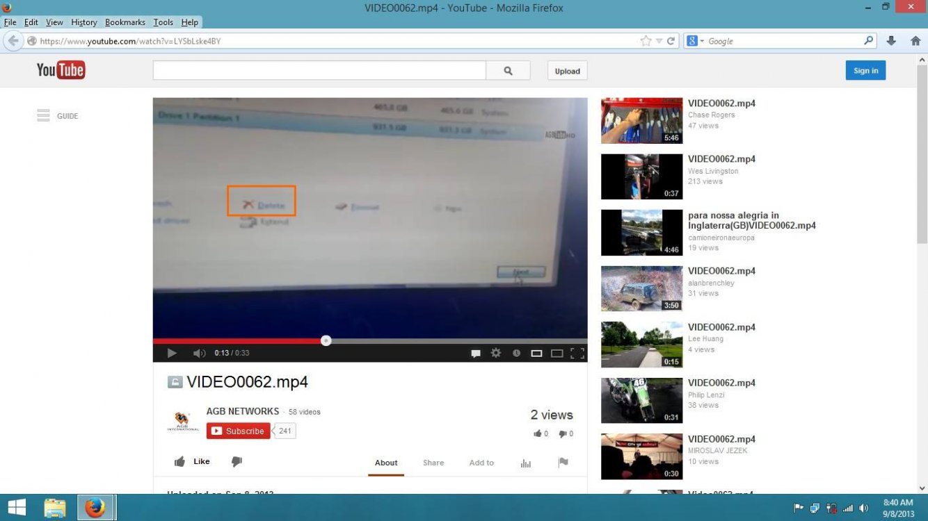928x521 pixels.
Task: Open the Firefox Downloads arrow
Action: tap(891, 41)
